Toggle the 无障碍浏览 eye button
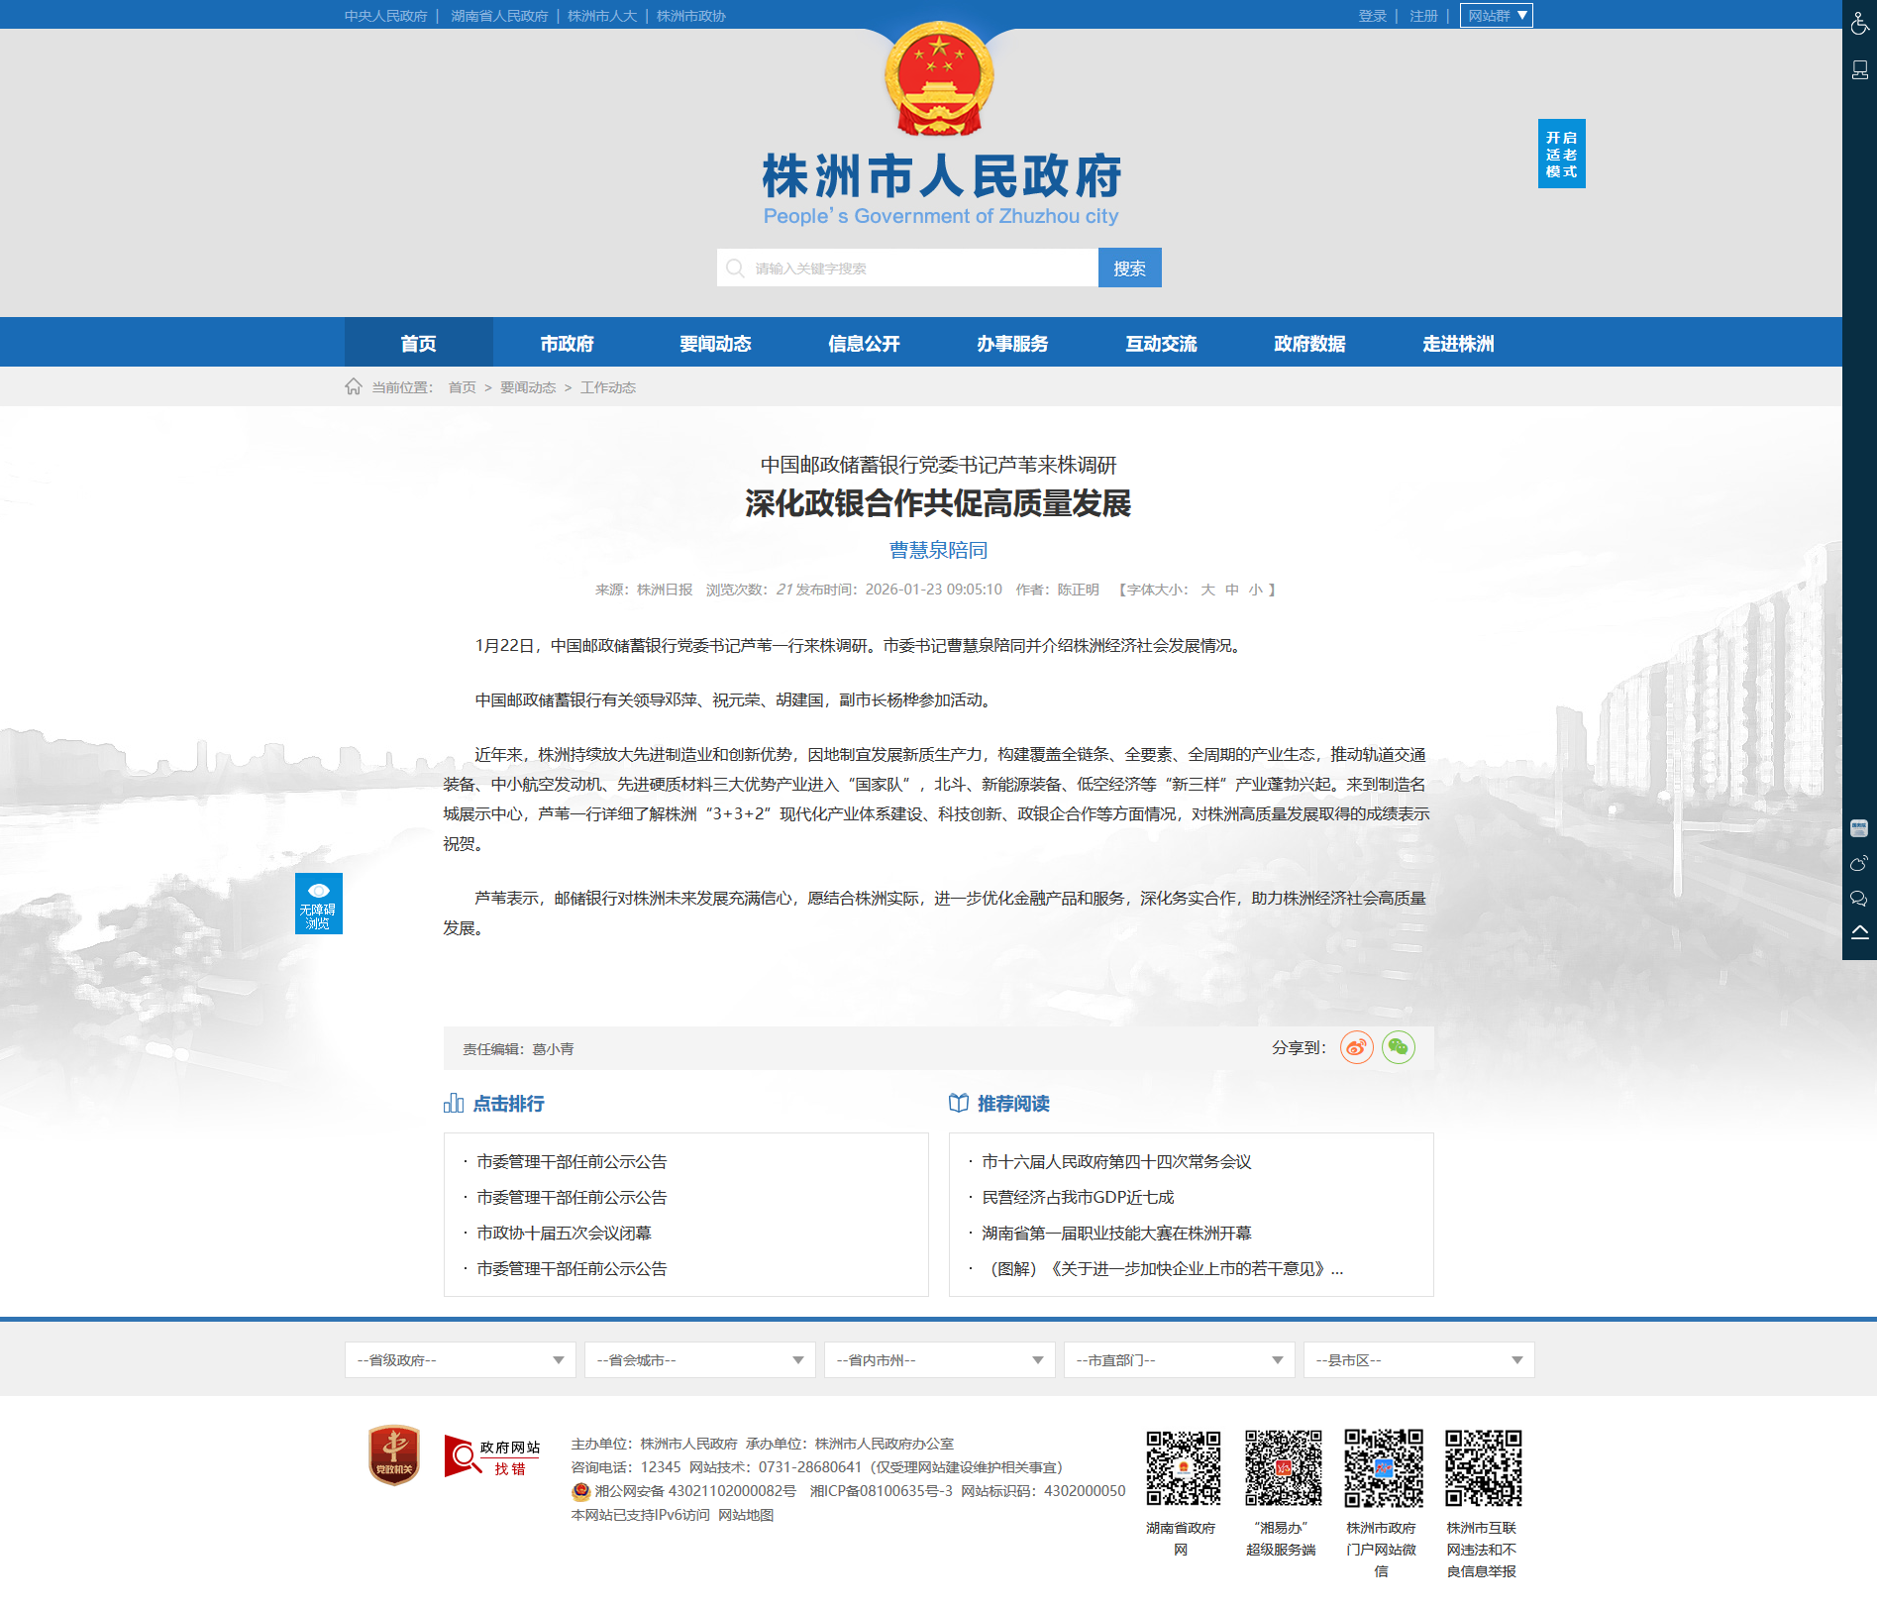This screenshot has width=1877, height=1612. pos(318,904)
